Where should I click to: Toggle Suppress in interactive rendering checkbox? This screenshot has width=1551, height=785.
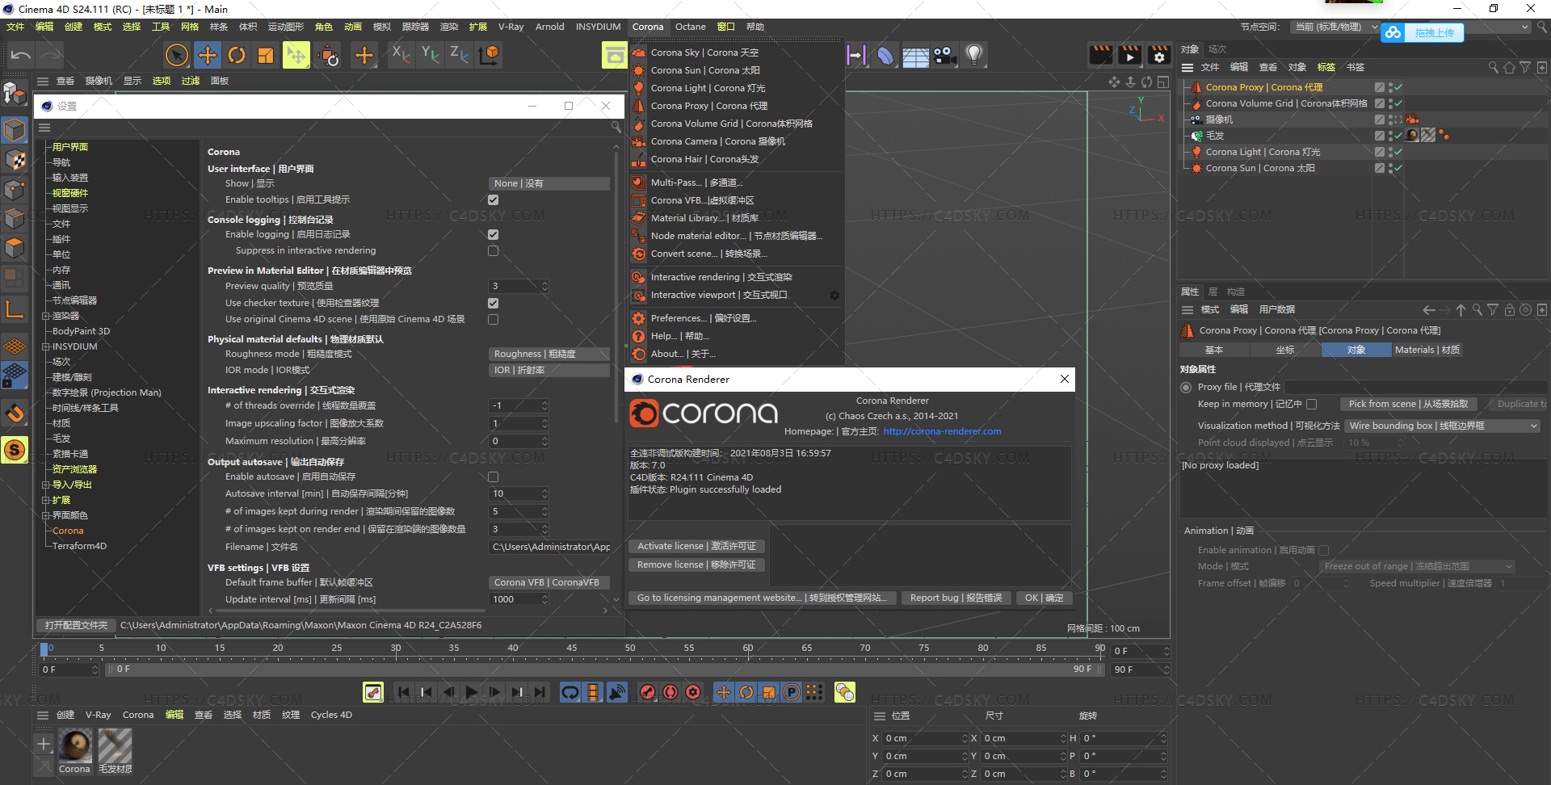pos(494,251)
